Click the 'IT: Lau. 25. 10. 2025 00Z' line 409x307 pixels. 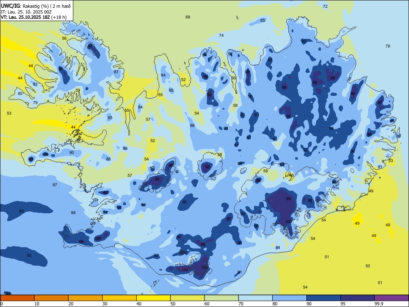pyautogui.click(x=26, y=12)
